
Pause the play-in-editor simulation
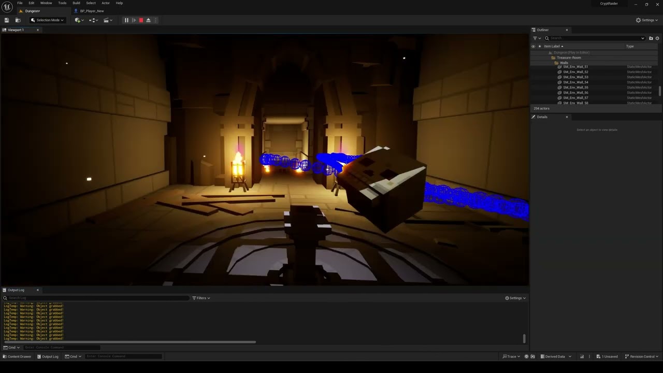(126, 20)
